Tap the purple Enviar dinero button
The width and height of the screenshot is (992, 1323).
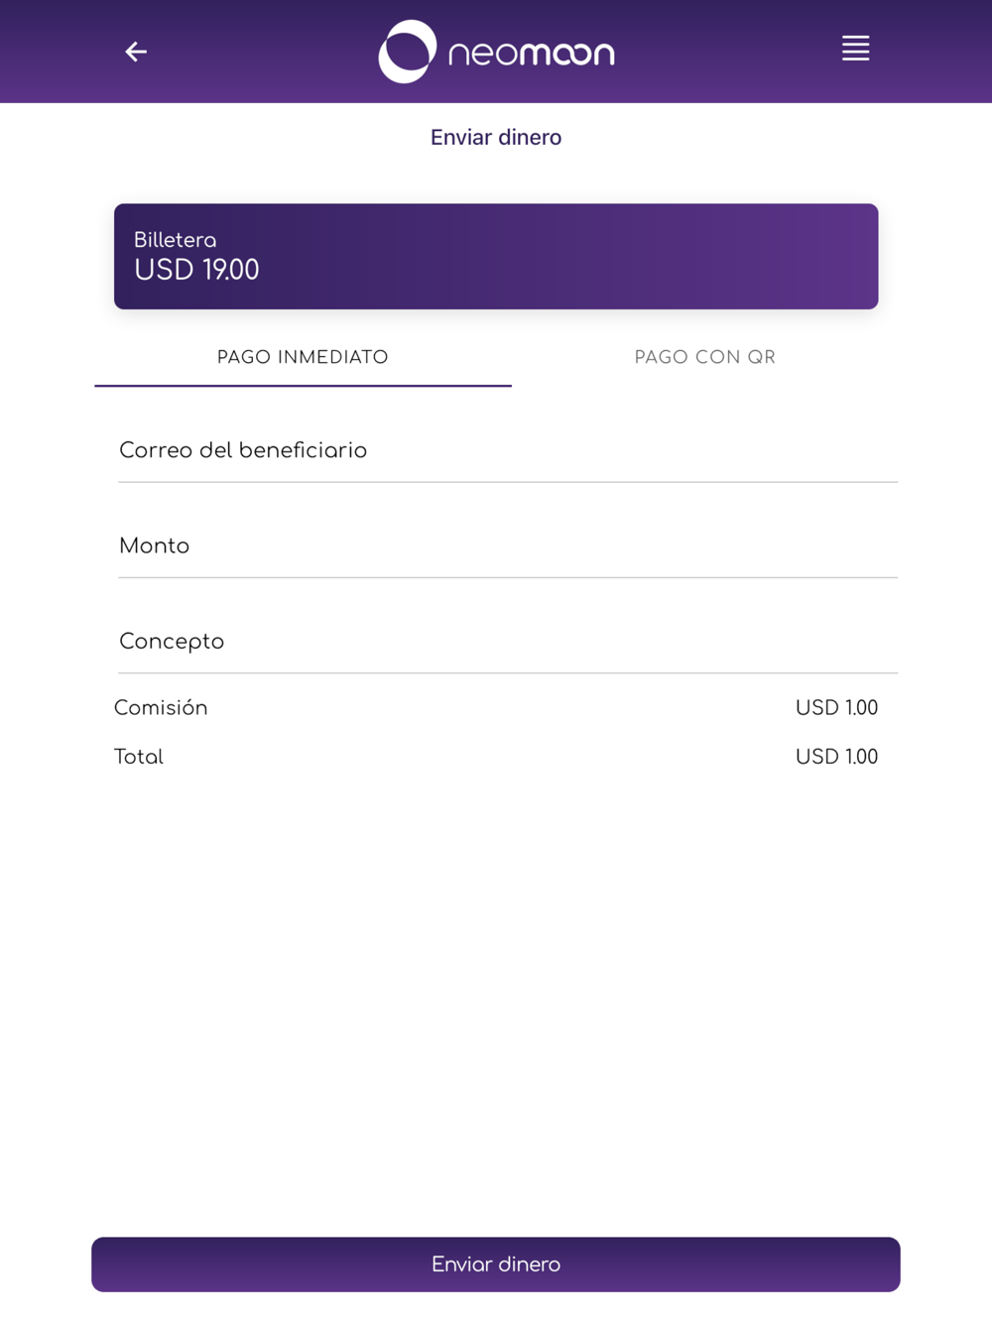[x=496, y=1264]
